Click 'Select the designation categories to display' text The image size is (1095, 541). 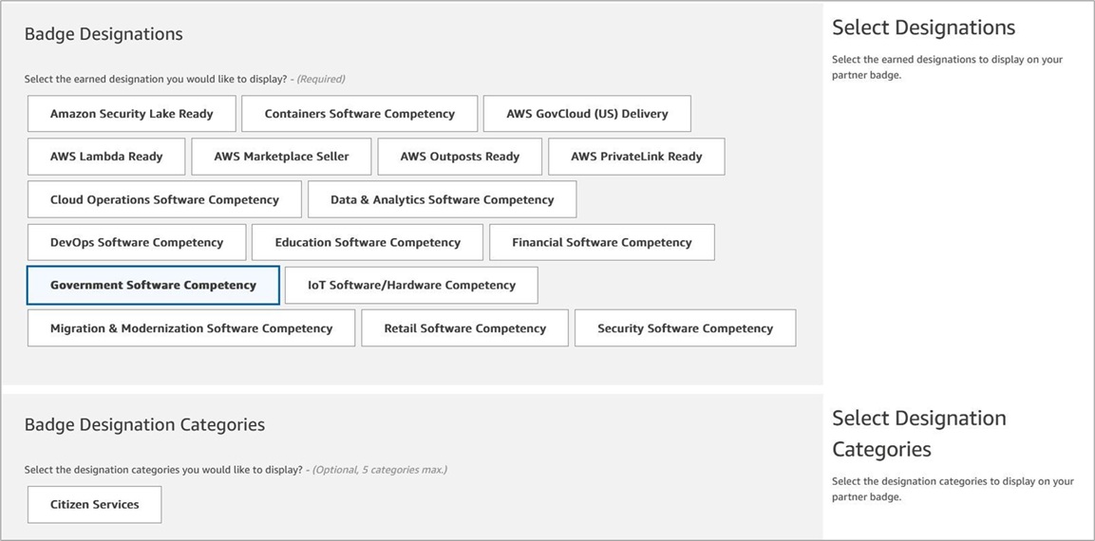tap(953, 490)
